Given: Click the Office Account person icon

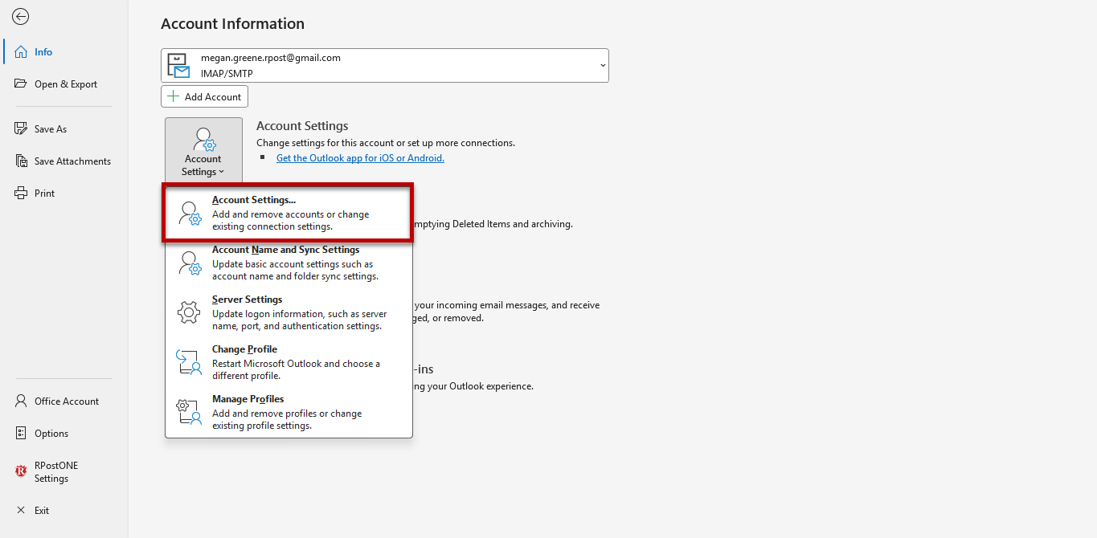Looking at the screenshot, I should click(x=21, y=401).
